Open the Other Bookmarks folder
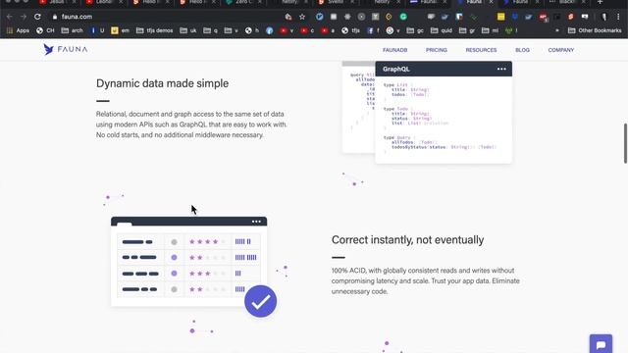Screen dimensions: 628x353 pos(595,30)
